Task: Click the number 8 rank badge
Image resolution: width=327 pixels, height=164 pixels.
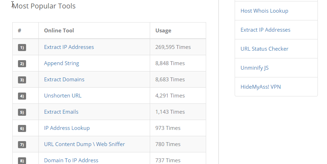Action: coord(22,161)
